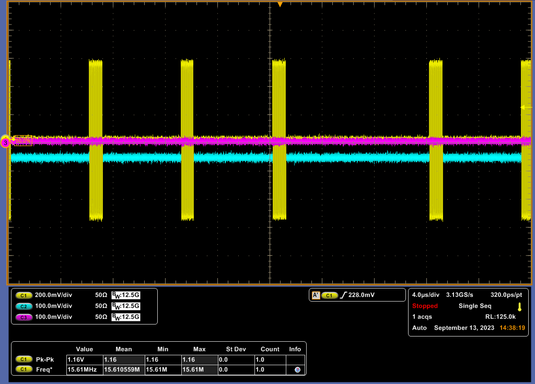This screenshot has height=384, width=535.
Task: Select the channel 3 ground reference marker
Action: coord(5,143)
